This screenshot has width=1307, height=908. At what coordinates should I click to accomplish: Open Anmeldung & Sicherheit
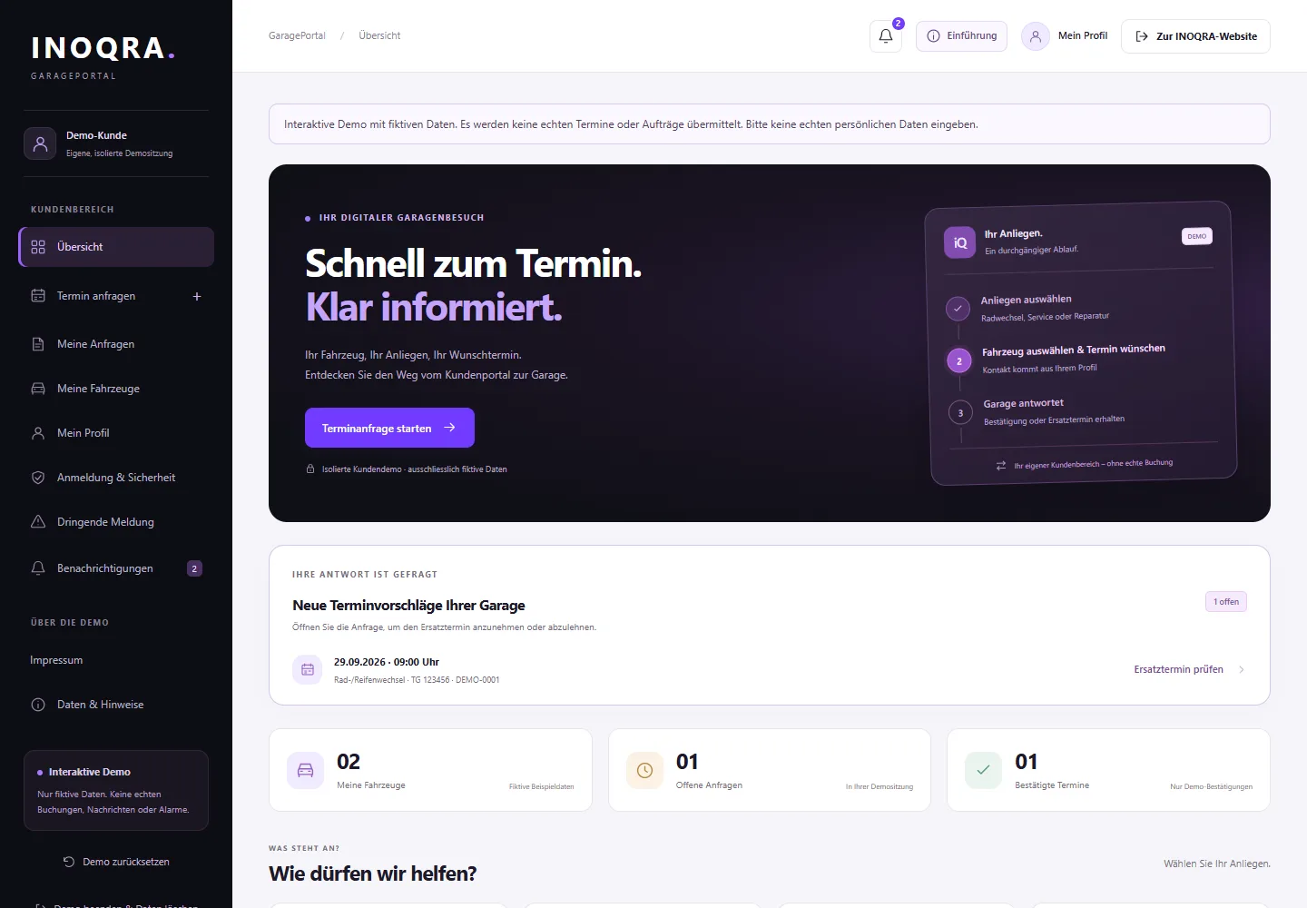[x=116, y=478]
